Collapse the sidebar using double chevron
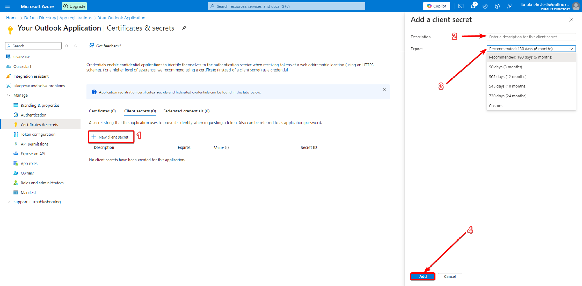Screen dimensions: 582x286 (76, 46)
